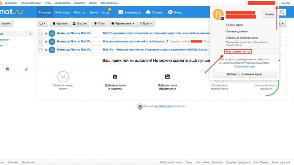Click Добавить почтовый ящик button
The image size is (294, 165).
click(x=244, y=74)
